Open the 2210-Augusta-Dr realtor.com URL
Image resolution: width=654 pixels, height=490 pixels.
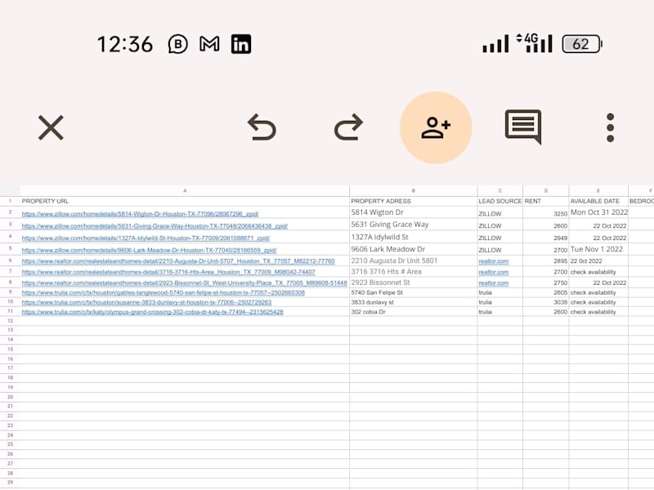coord(178,261)
